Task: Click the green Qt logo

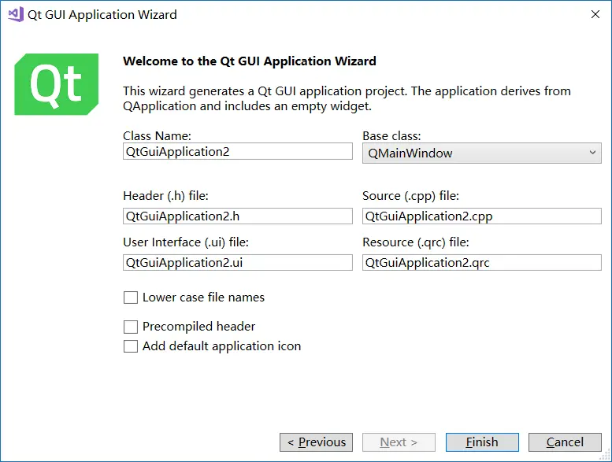Action: pyautogui.click(x=57, y=84)
